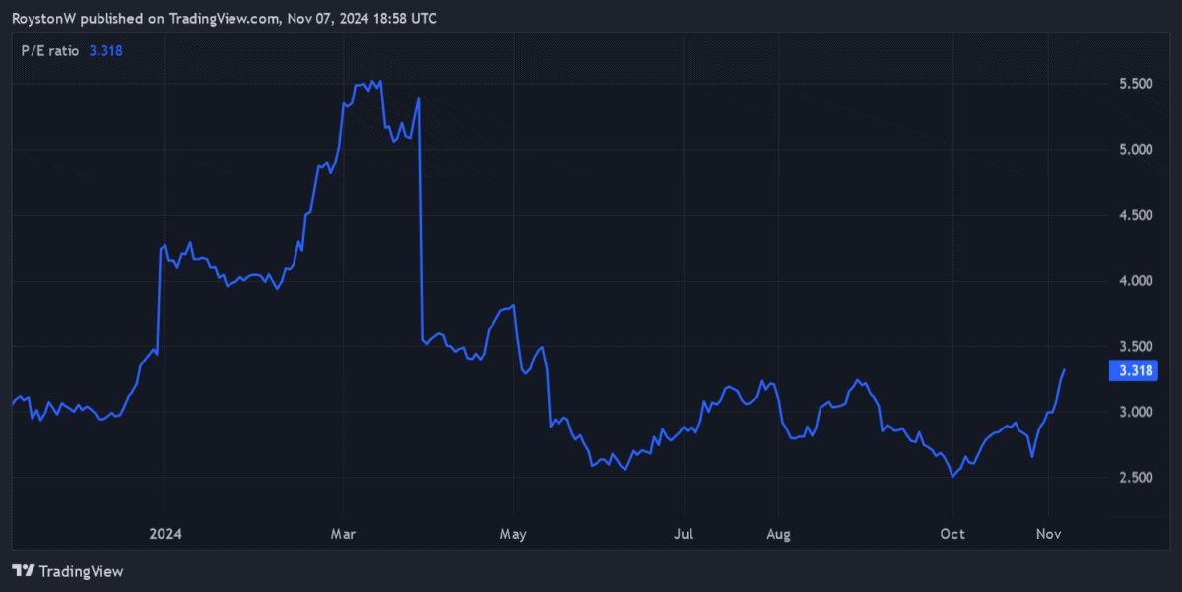The width and height of the screenshot is (1182, 592).
Task: Click the 3.318 value in the legend
Action: 105,50
